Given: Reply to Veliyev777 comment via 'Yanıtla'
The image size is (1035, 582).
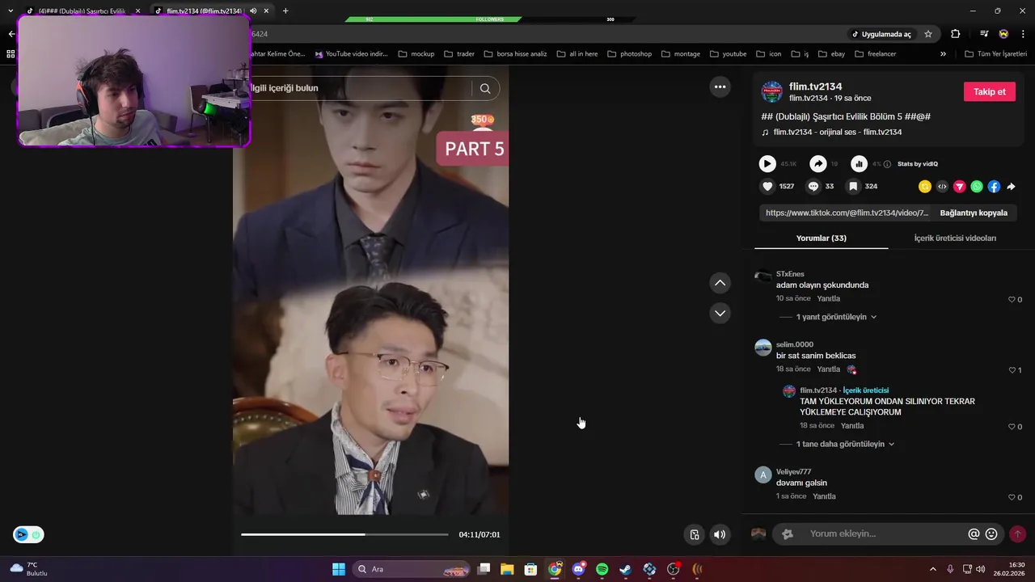Looking at the screenshot, I should (x=824, y=496).
